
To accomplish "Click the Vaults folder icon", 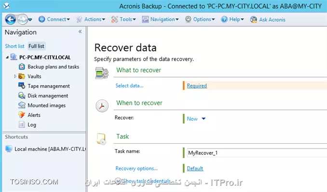I will (x=22, y=76).
